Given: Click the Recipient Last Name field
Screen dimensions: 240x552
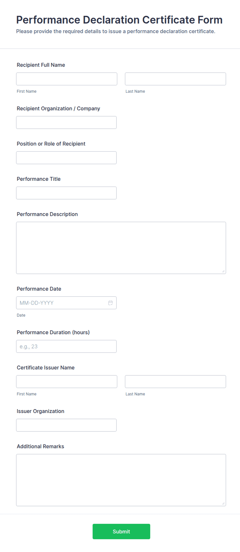Looking at the screenshot, I should pyautogui.click(x=175, y=79).
